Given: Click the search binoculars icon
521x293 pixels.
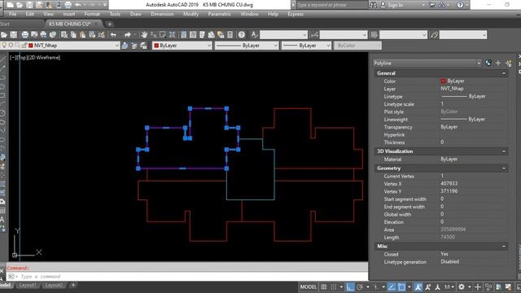Looking at the screenshot, I should [x=374, y=5].
